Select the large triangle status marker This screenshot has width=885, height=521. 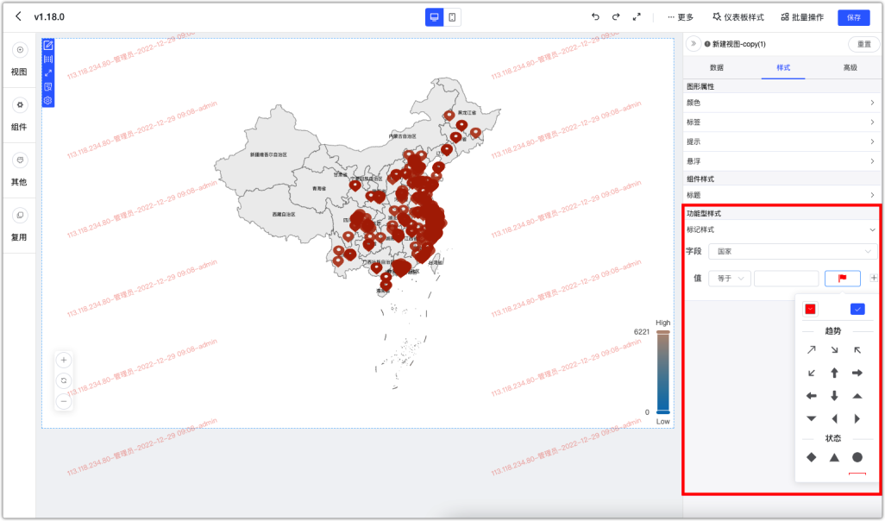[x=834, y=457]
